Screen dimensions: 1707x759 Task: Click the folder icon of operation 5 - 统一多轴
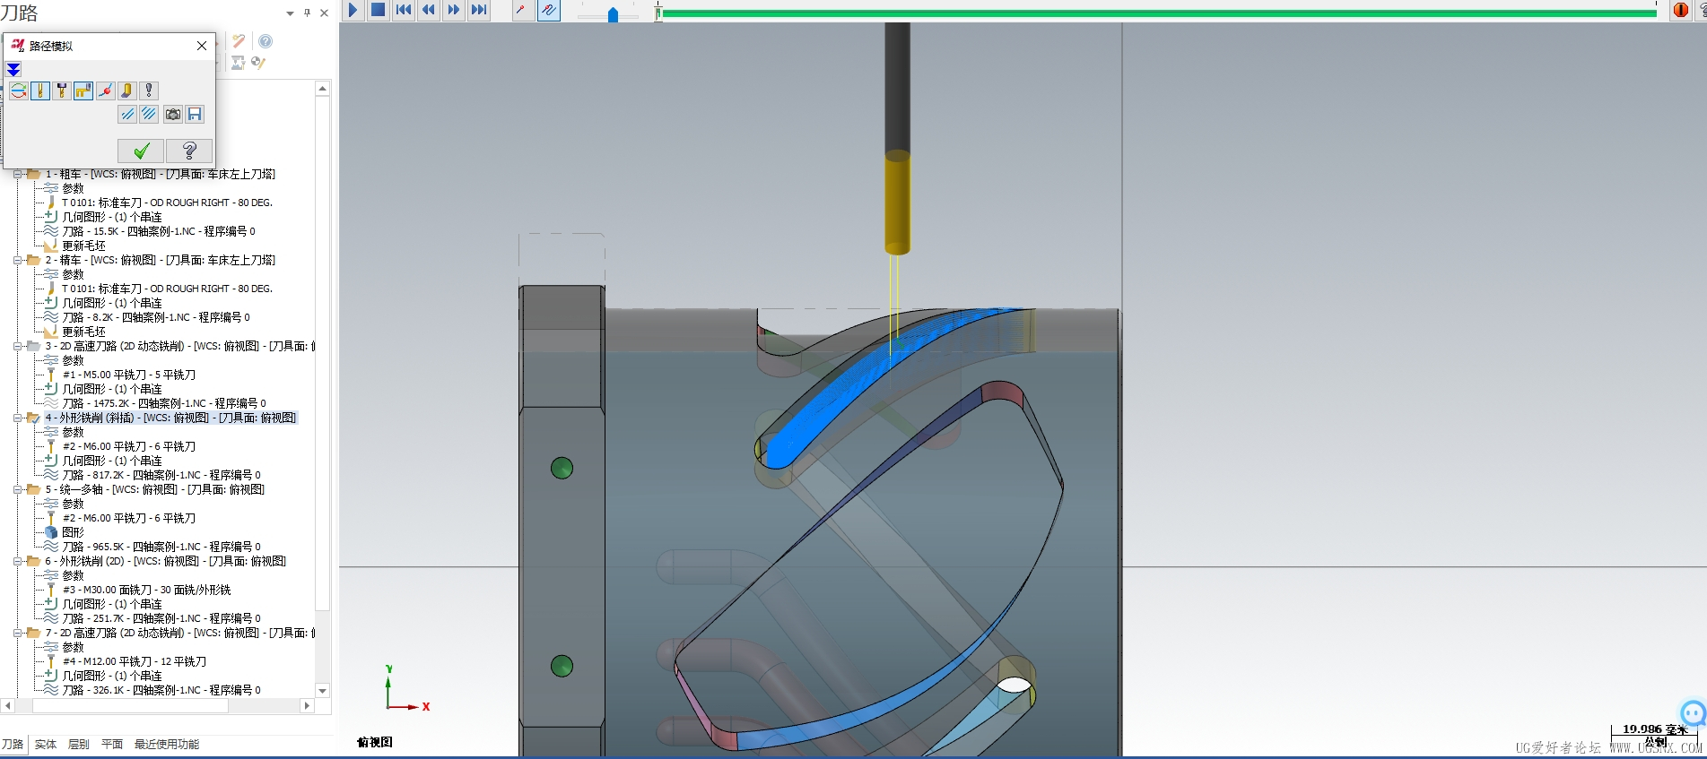click(x=33, y=489)
